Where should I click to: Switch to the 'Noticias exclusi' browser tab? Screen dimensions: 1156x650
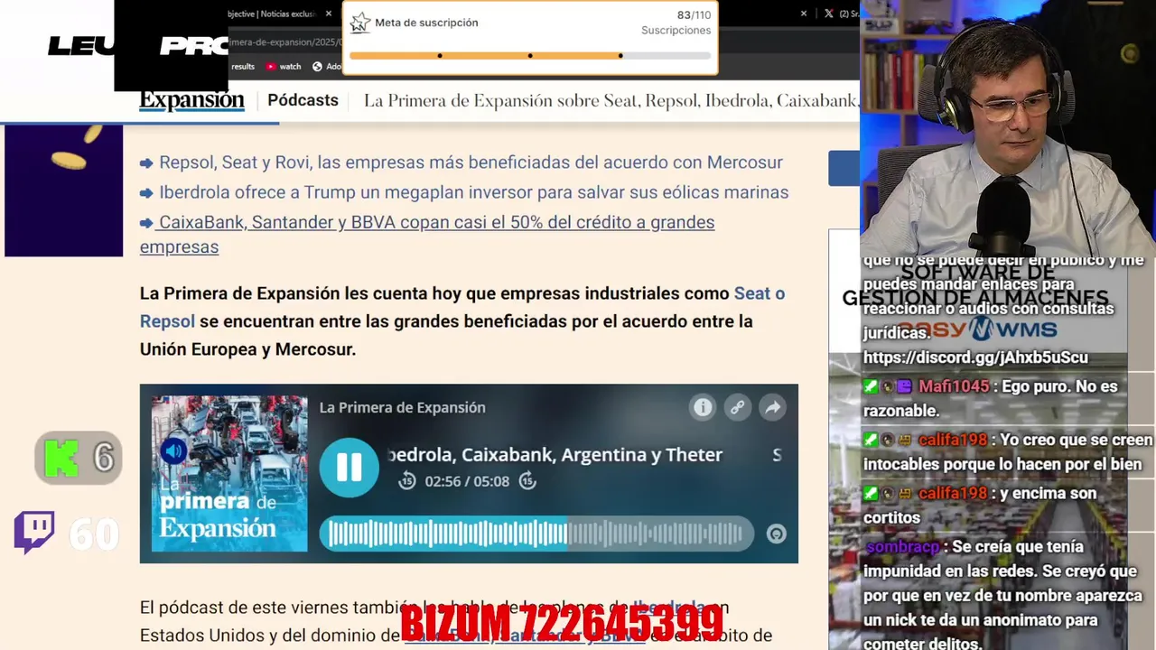[x=274, y=14]
